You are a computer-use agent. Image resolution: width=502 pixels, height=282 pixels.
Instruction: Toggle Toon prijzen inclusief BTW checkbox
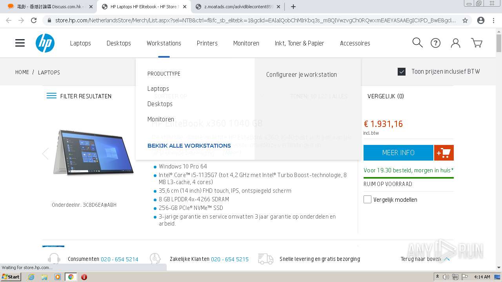pyautogui.click(x=402, y=72)
